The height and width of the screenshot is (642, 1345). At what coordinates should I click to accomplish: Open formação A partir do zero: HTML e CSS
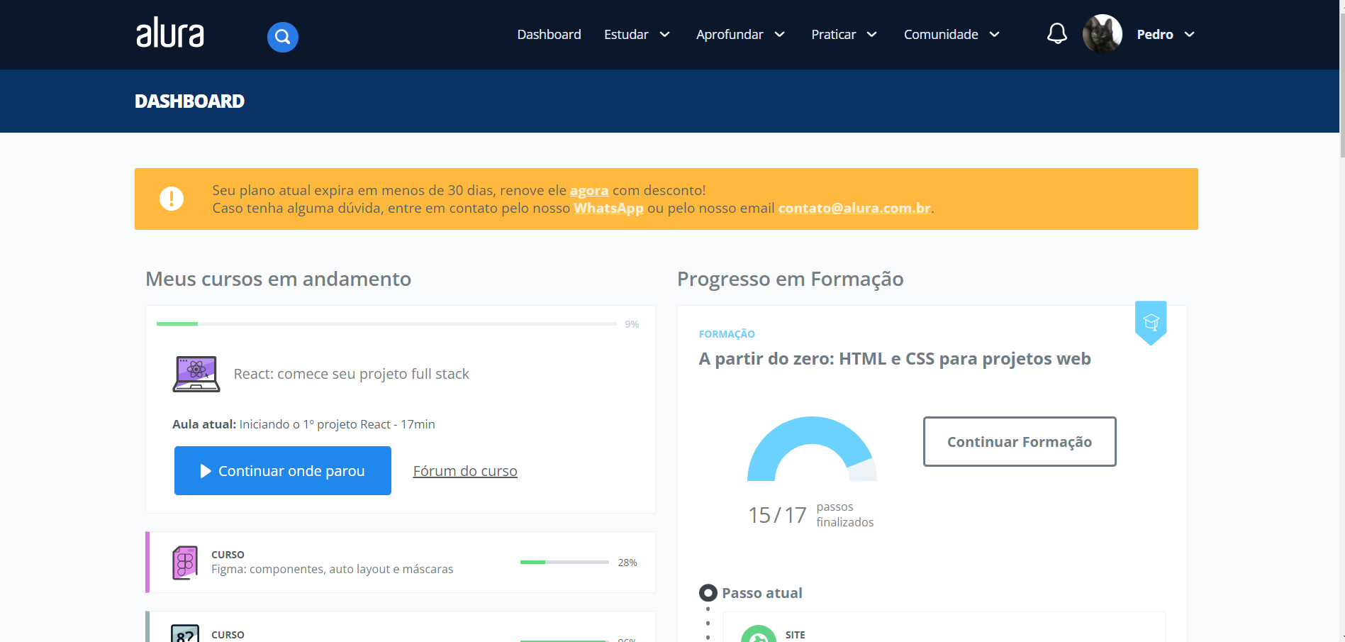(x=895, y=358)
